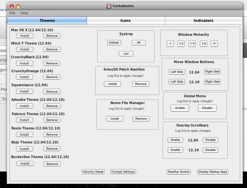
Task: Switch to the Indicators tab
Action: pyautogui.click(x=203, y=20)
